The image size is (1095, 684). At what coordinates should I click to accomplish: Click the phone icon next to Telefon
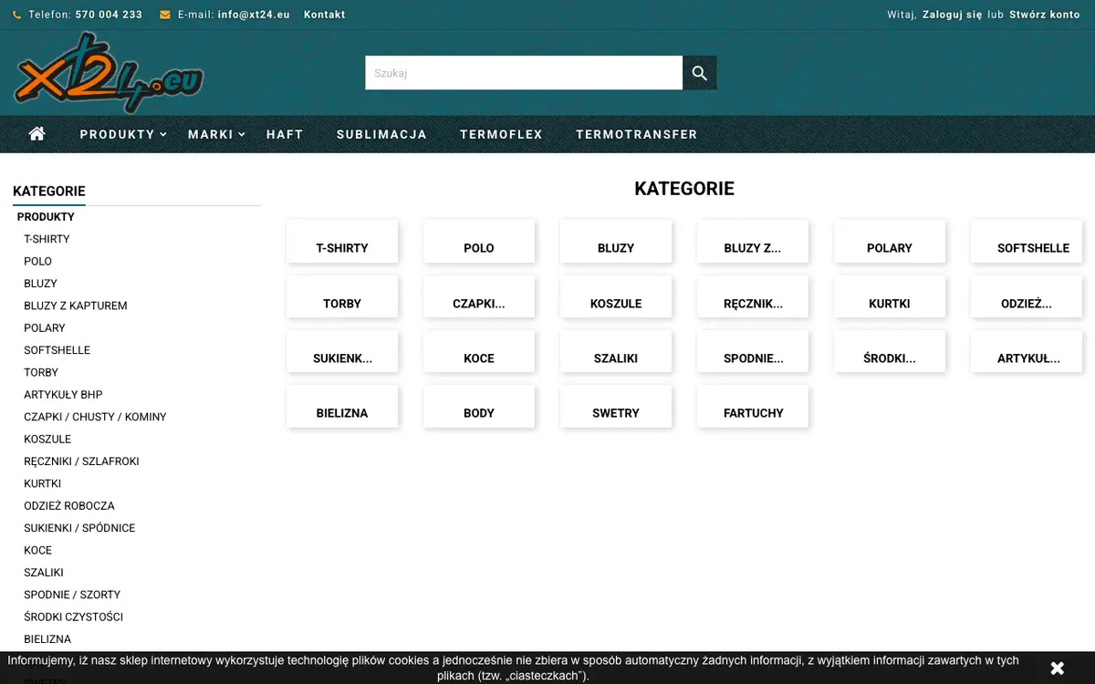click(16, 15)
